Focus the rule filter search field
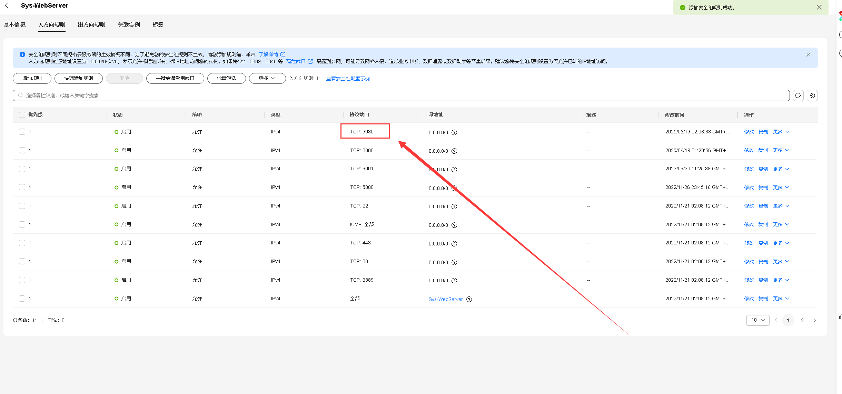Viewport: 842px width, 394px height. [x=400, y=95]
